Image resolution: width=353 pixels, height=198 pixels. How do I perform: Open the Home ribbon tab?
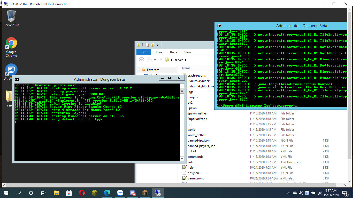pos(158,52)
